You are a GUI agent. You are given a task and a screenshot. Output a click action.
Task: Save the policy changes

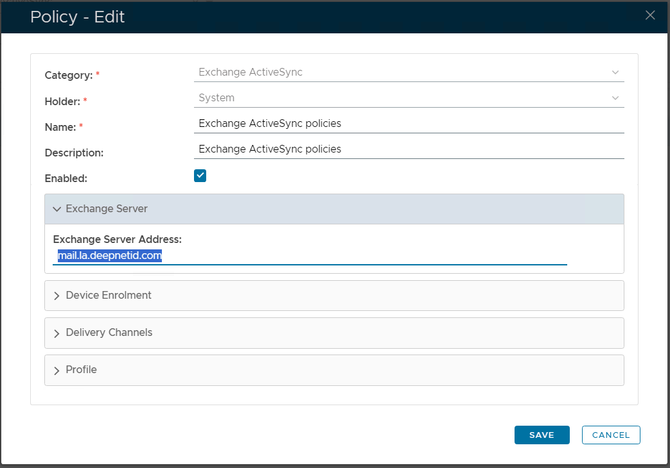coord(542,435)
